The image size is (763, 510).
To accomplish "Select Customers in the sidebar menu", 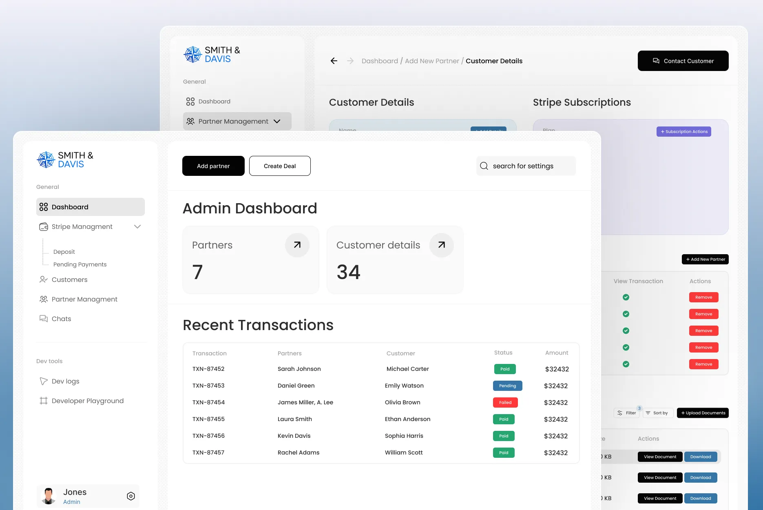I will coord(69,279).
